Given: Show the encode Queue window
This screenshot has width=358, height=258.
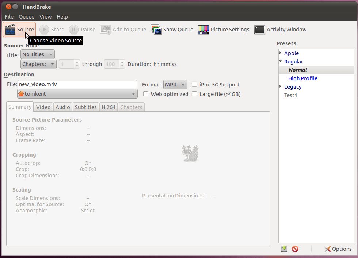Looking at the screenshot, I should [x=172, y=30].
